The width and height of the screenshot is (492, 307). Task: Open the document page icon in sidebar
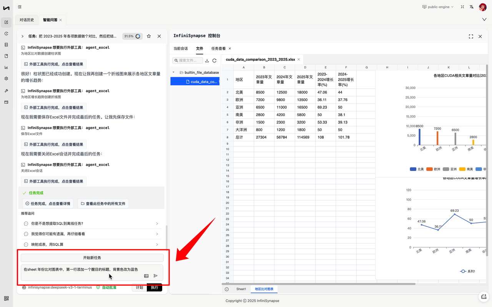tap(6, 56)
